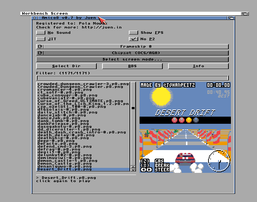This screenshot has height=202, width=257.
Task: Select Crowded_Dungeon_Crawler.p8.png entry
Action: [x=83, y=87]
